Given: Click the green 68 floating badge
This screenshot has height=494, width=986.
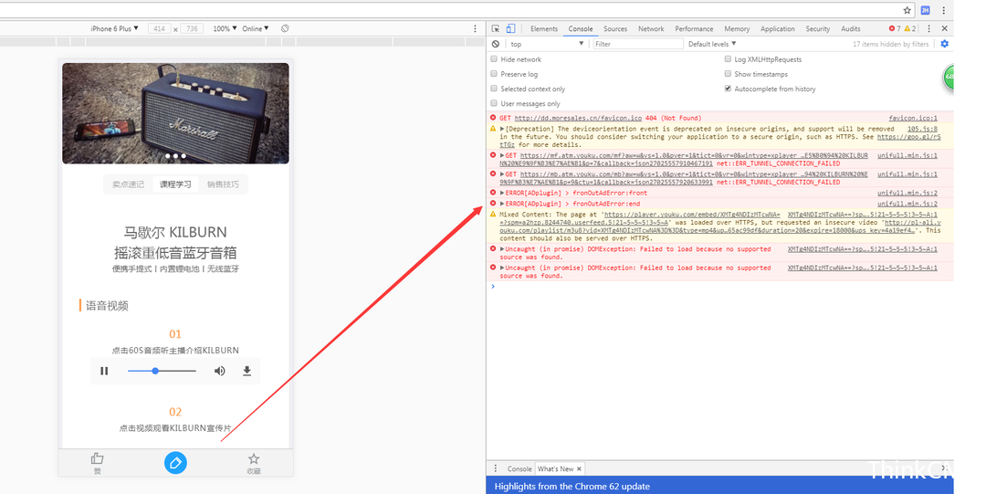Looking at the screenshot, I should pyautogui.click(x=949, y=76).
